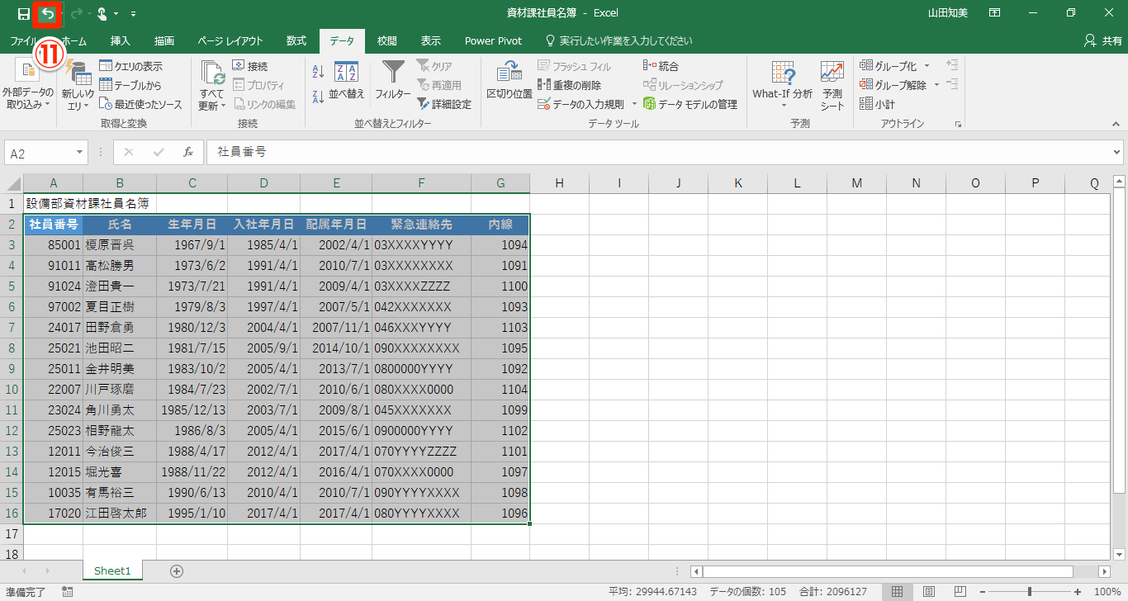
Task: Toggle the Filter (フィルター) funnel
Action: (393, 80)
